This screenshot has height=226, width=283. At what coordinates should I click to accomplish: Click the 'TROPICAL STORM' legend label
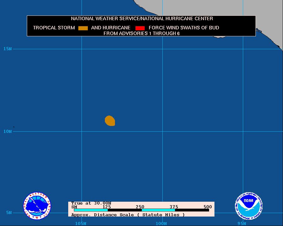point(54,27)
